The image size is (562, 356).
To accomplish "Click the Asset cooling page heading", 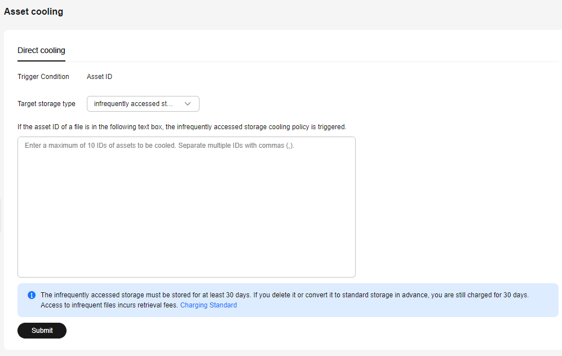I will [33, 11].
